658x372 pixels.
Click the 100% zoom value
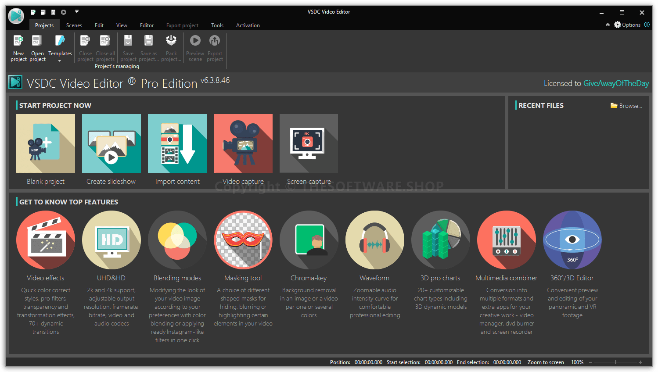(x=577, y=362)
